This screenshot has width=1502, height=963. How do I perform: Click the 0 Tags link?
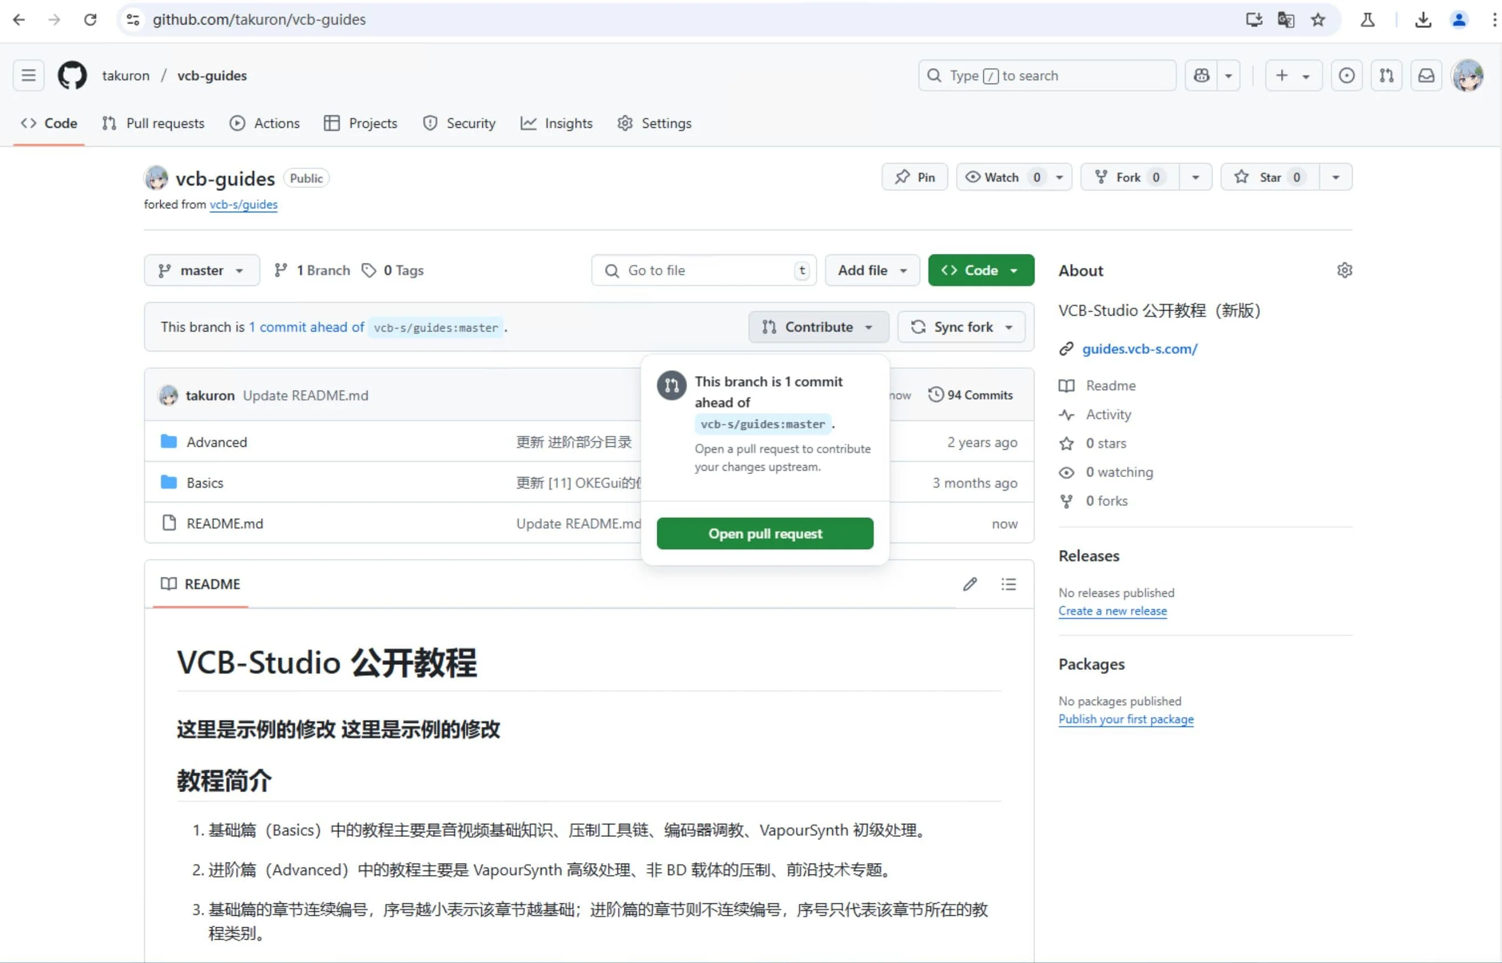click(394, 270)
